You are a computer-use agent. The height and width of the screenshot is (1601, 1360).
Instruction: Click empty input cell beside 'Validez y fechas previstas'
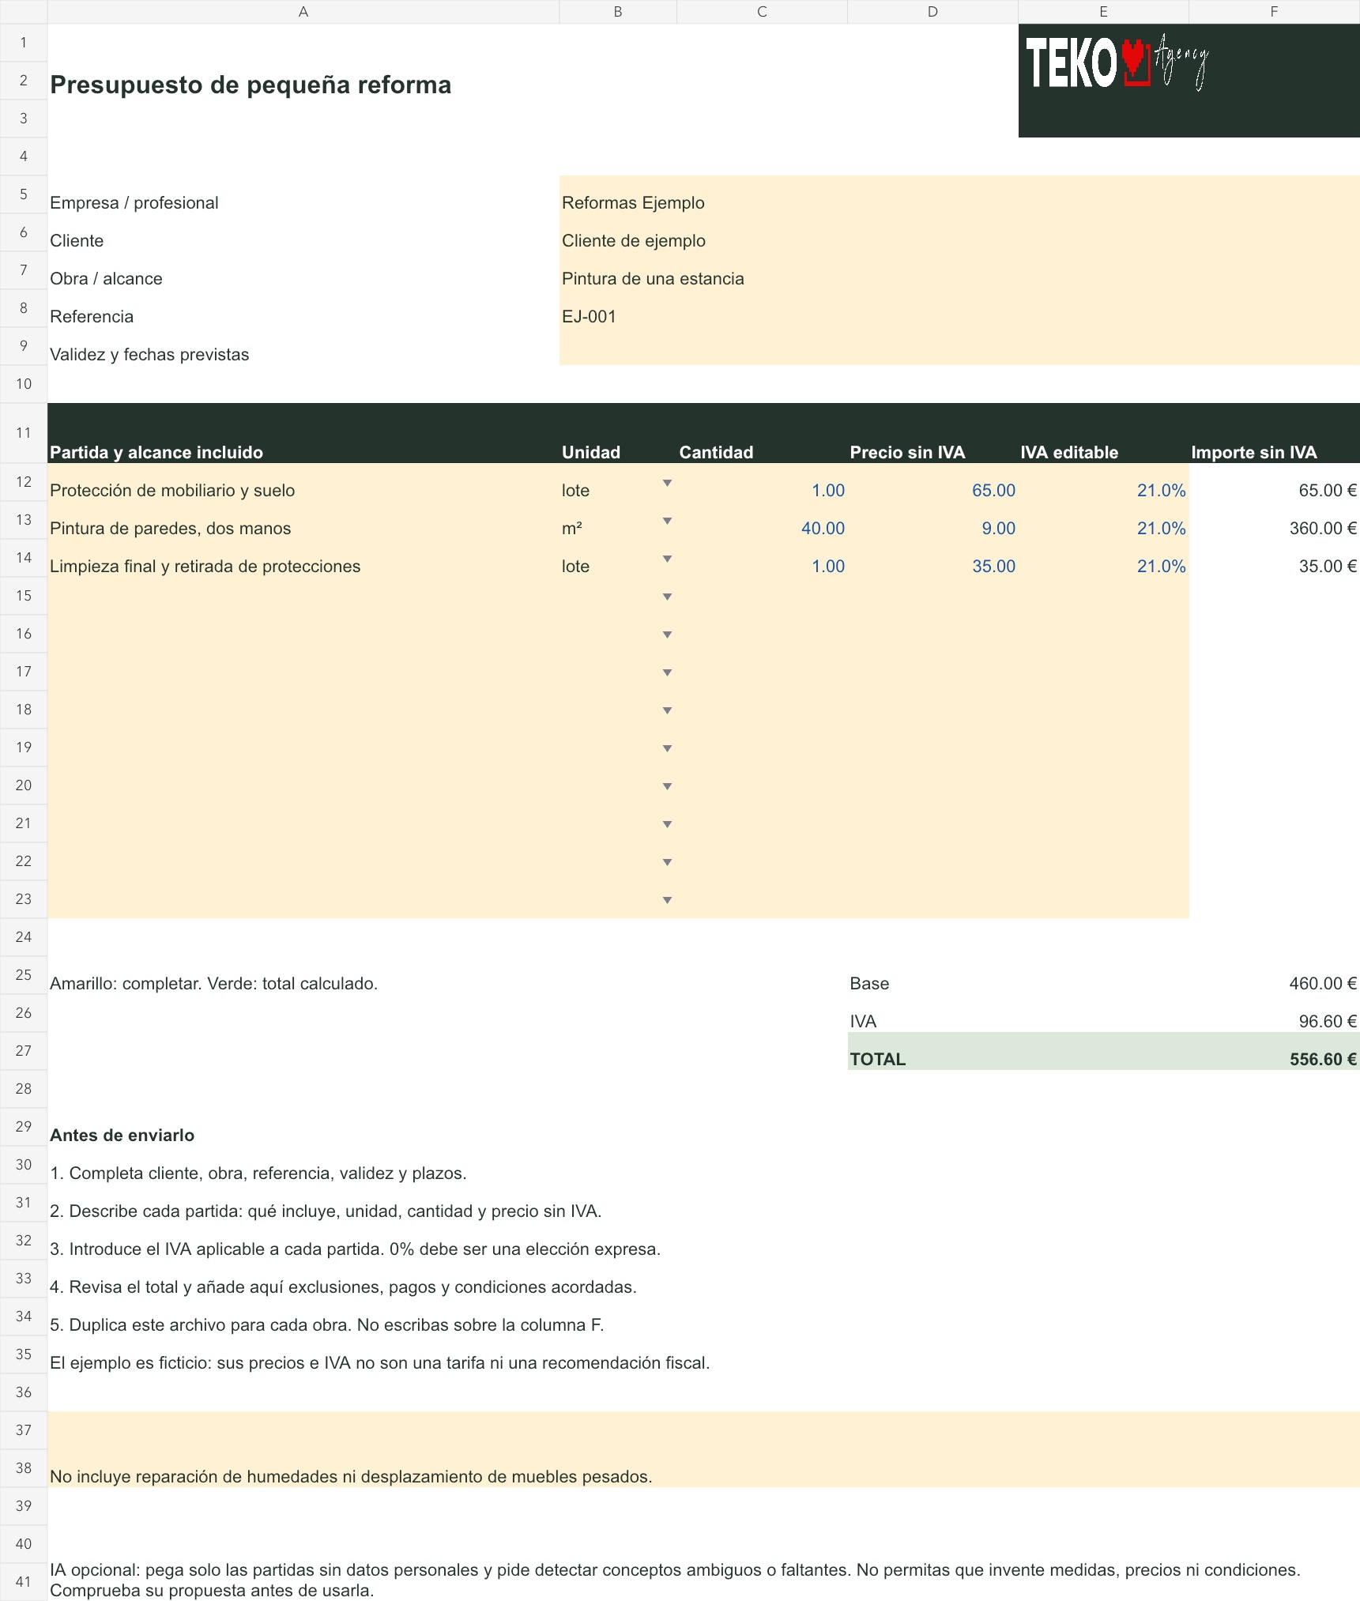(959, 346)
